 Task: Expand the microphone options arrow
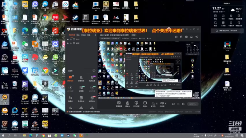[157, 103]
